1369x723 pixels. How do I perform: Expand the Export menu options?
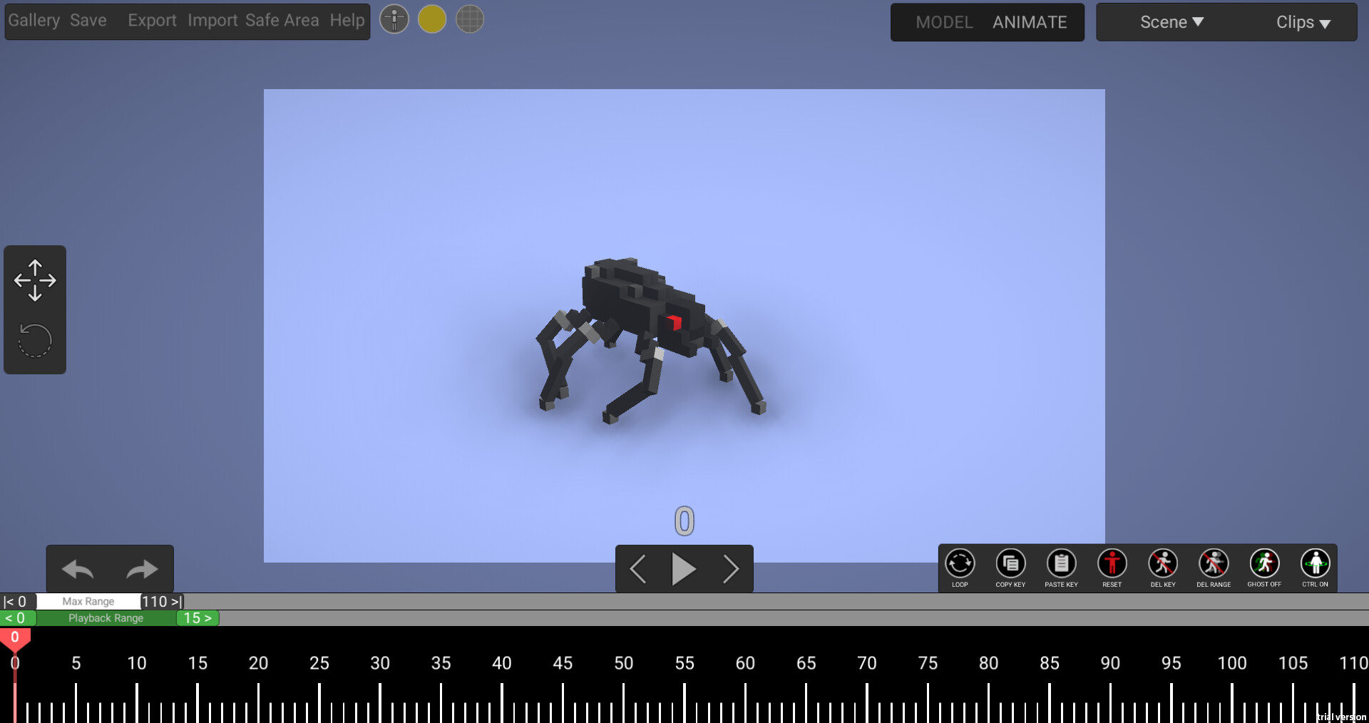tap(151, 20)
